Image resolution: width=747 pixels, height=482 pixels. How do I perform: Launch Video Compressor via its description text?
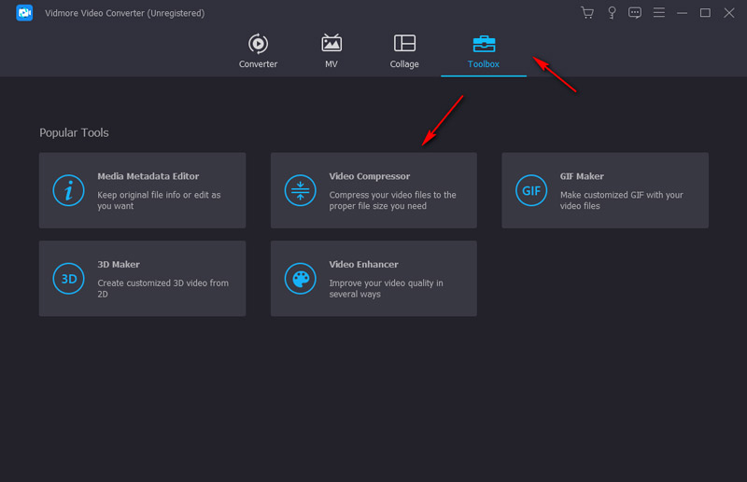392,200
